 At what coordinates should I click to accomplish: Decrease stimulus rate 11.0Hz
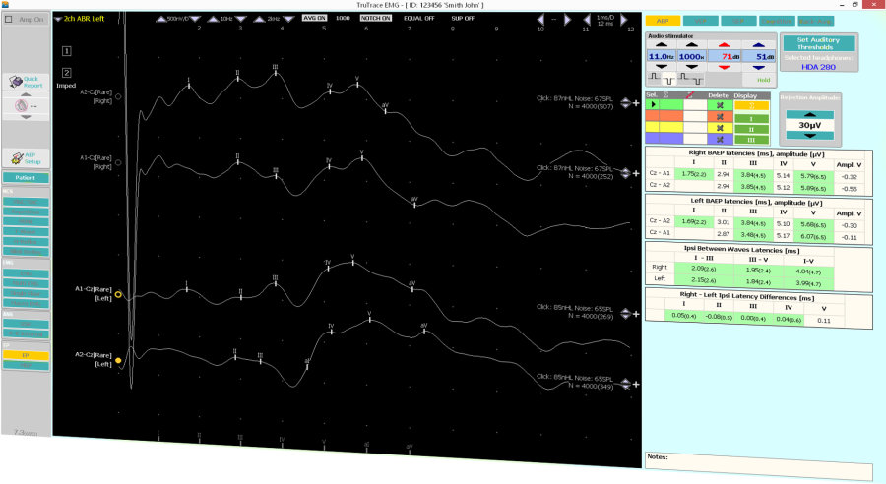[662, 67]
